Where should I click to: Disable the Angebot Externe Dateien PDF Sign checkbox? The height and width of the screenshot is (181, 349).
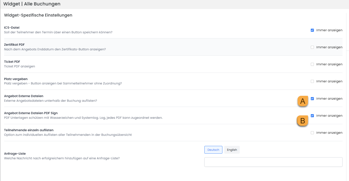(x=312, y=116)
